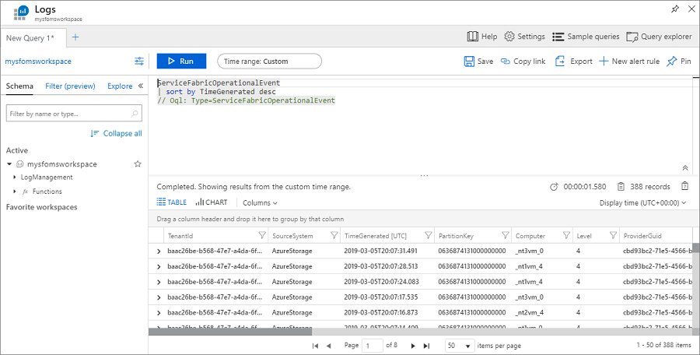Open workspace scope settings icon next to mysfomsworkspace
This screenshot has height=355, width=700.
pyautogui.click(x=139, y=61)
